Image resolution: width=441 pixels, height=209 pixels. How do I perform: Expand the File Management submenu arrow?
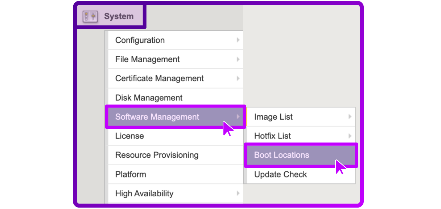239,59
